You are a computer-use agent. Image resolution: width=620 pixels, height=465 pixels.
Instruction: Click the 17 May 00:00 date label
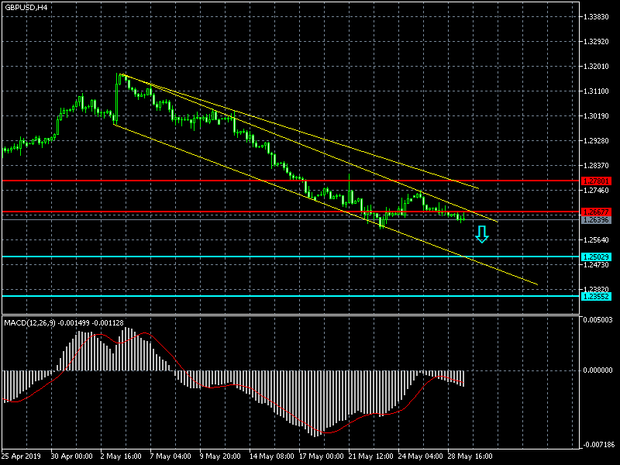point(322,456)
